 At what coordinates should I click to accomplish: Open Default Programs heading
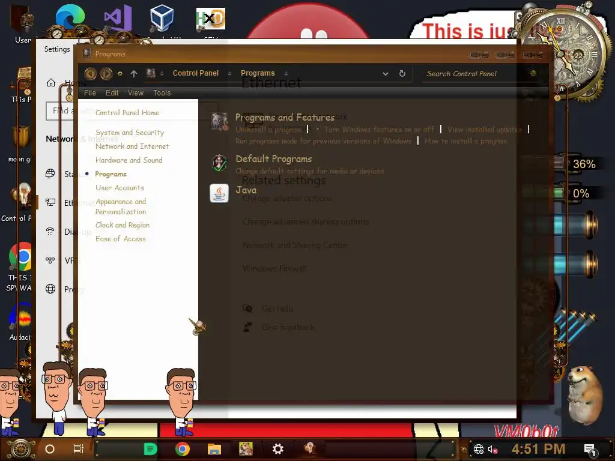274,158
